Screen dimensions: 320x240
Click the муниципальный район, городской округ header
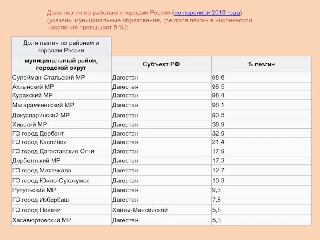pos(61,64)
